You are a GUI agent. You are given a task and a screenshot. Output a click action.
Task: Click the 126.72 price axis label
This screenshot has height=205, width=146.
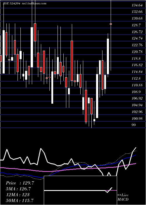(137, 32)
